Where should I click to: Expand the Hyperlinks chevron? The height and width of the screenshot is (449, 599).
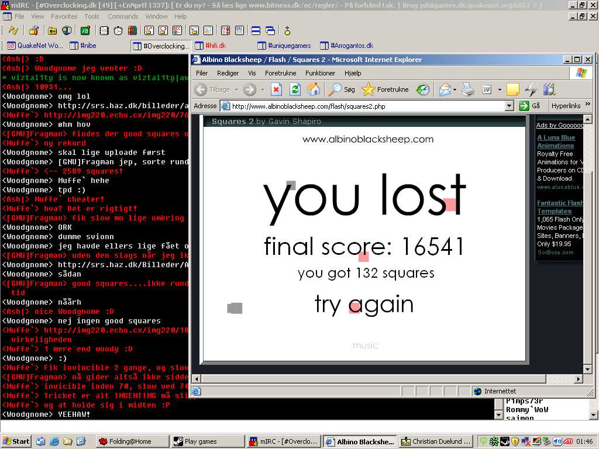(588, 104)
